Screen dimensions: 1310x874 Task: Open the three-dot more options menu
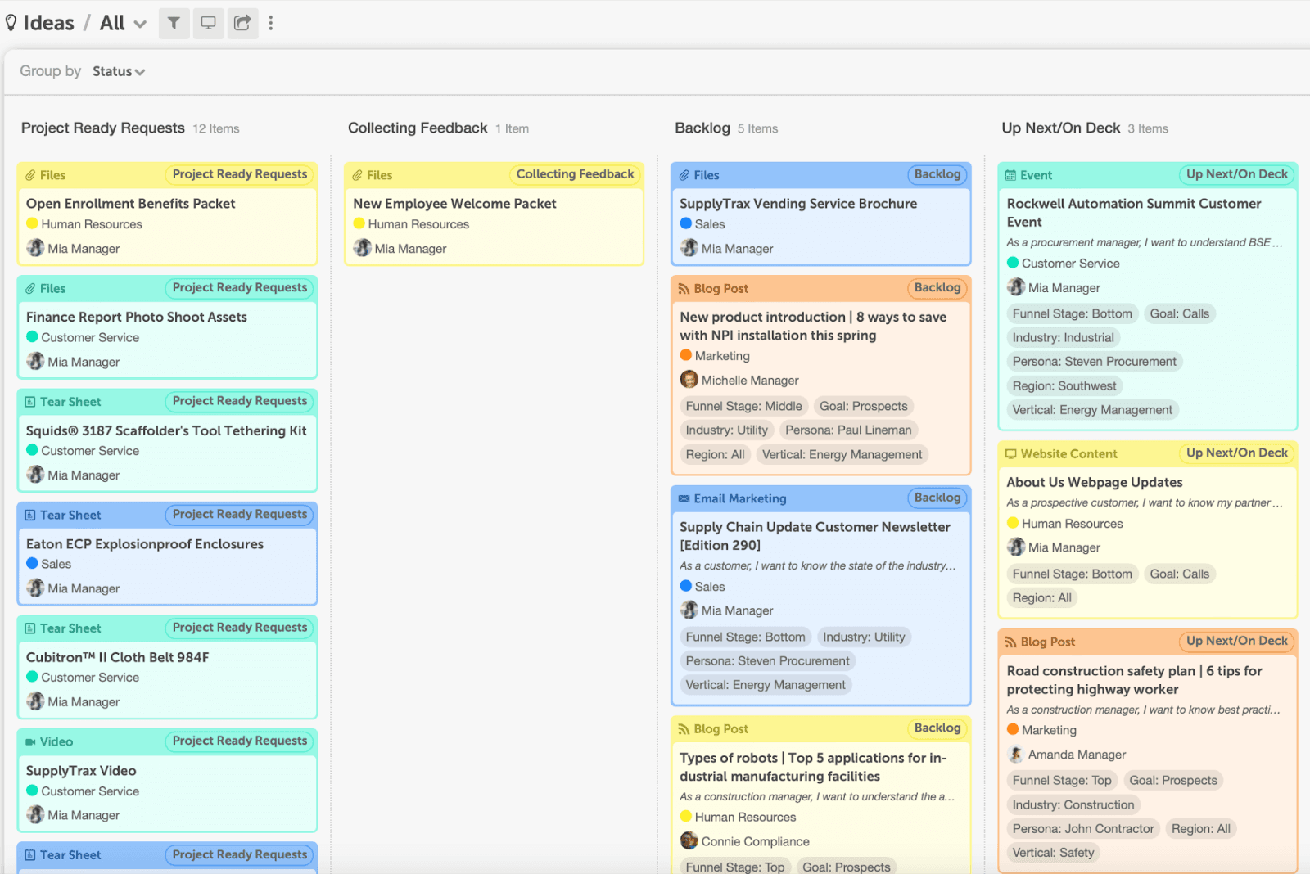(271, 23)
